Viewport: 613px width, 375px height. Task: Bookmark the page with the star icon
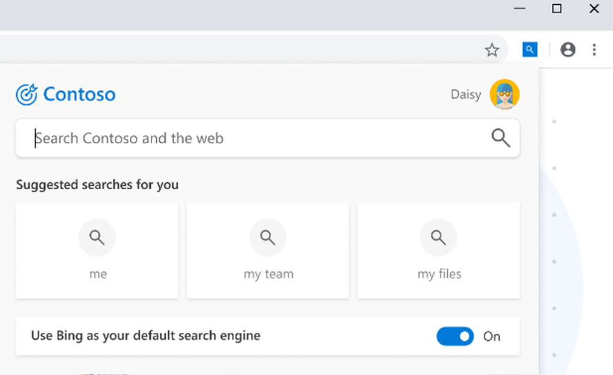point(491,50)
